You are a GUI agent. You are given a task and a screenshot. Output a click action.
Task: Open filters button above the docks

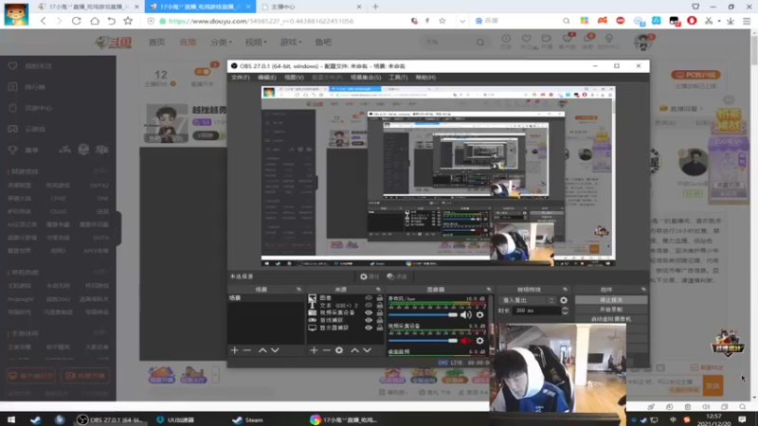tap(397, 276)
